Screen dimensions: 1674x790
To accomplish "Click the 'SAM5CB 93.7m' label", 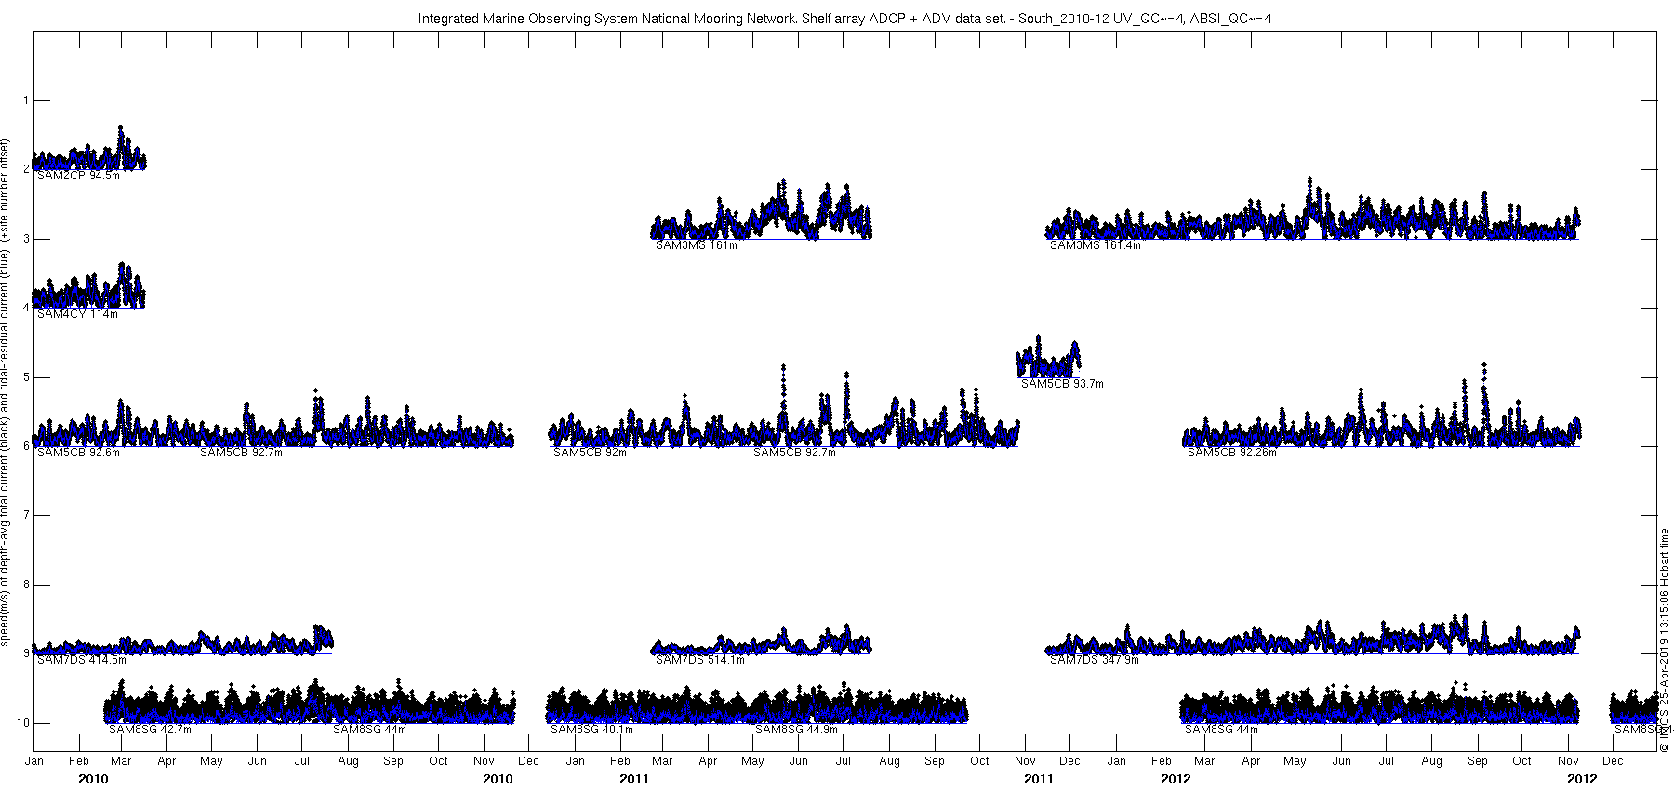I will [x=1062, y=384].
